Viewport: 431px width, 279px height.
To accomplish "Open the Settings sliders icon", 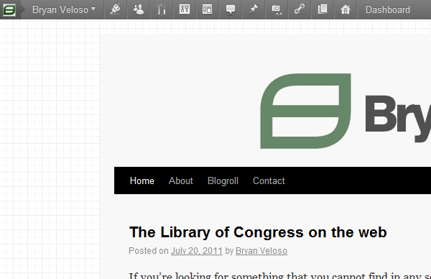I will pyautogui.click(x=185, y=9).
